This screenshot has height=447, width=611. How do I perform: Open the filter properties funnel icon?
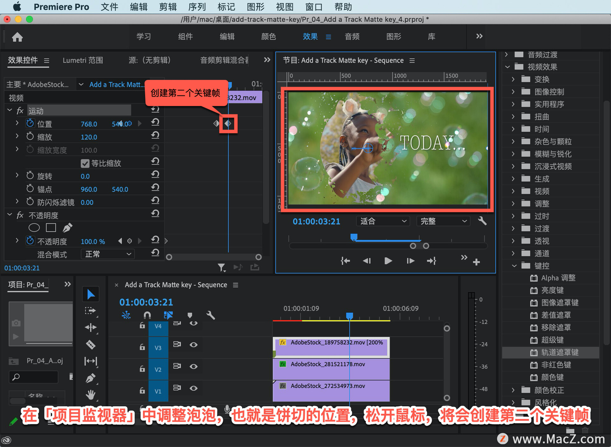click(221, 267)
